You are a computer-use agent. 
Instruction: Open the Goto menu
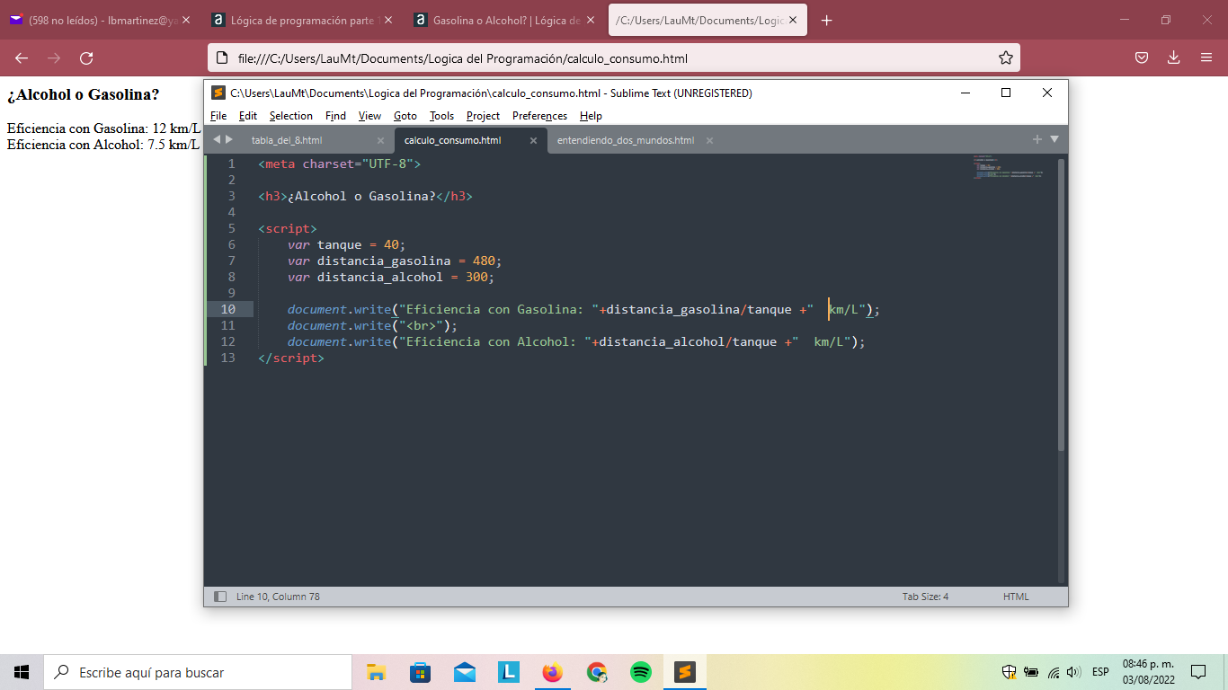coord(405,116)
